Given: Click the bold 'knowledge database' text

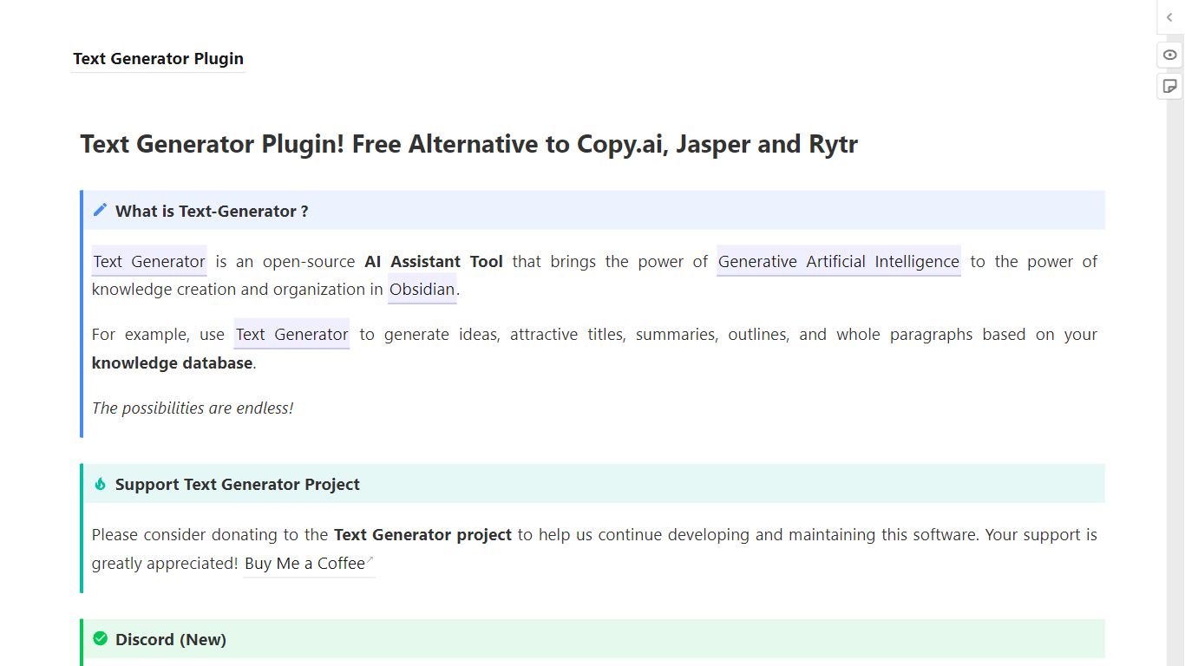Looking at the screenshot, I should click(x=172, y=363).
